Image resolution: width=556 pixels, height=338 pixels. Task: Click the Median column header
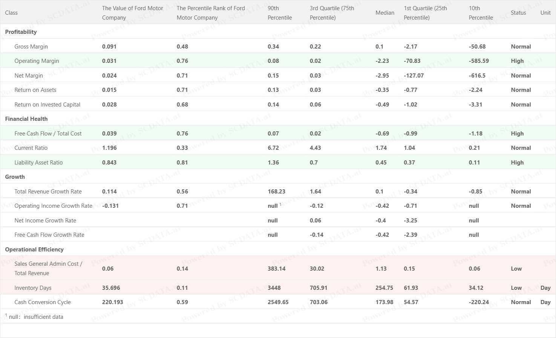coord(385,13)
